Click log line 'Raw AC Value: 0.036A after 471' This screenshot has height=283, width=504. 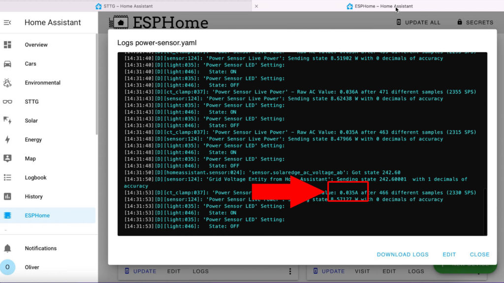pos(300,92)
